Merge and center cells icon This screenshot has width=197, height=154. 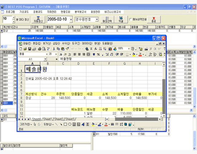click(x=88, y=54)
